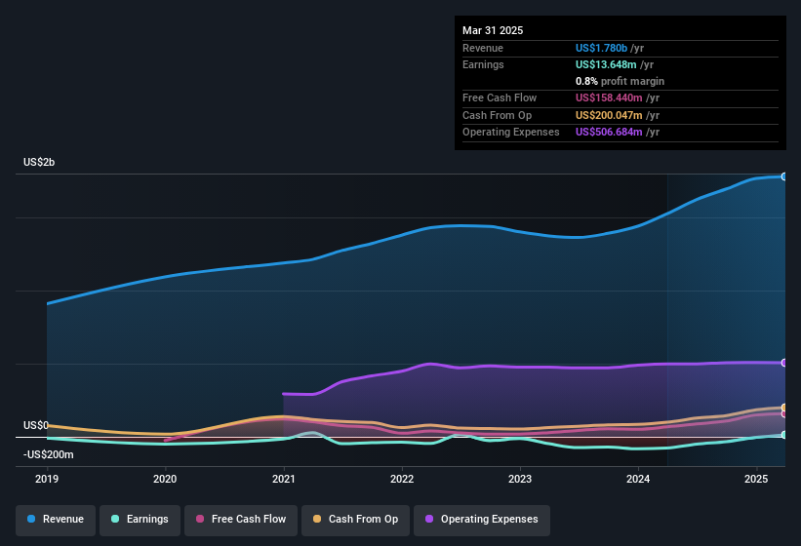Screen dimensions: 801x546
Task: Click the orange Cash From Op legend dot
Action: [x=317, y=519]
